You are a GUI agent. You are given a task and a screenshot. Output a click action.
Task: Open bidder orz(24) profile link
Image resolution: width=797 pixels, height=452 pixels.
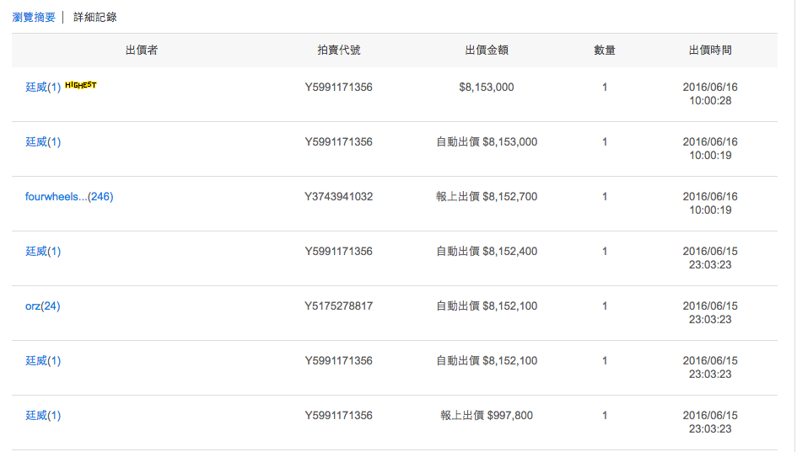click(x=43, y=306)
